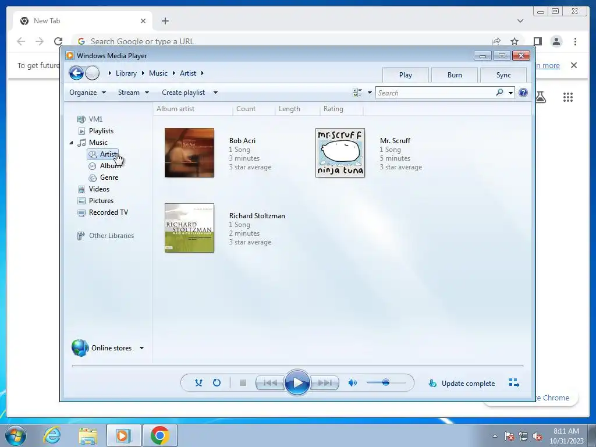This screenshot has height=447, width=596.
Task: Select Richard Stoltzman album thumbnail
Action: coord(189,228)
